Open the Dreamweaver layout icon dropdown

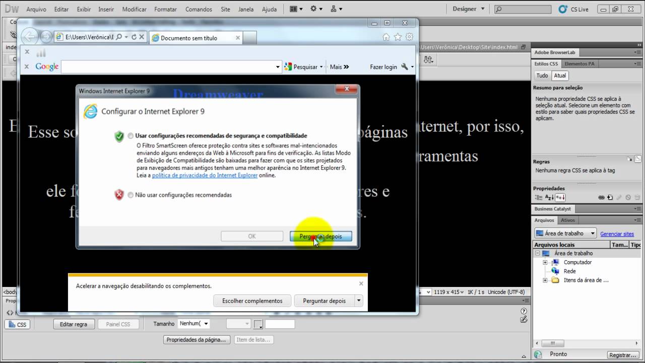pyautogui.click(x=296, y=9)
